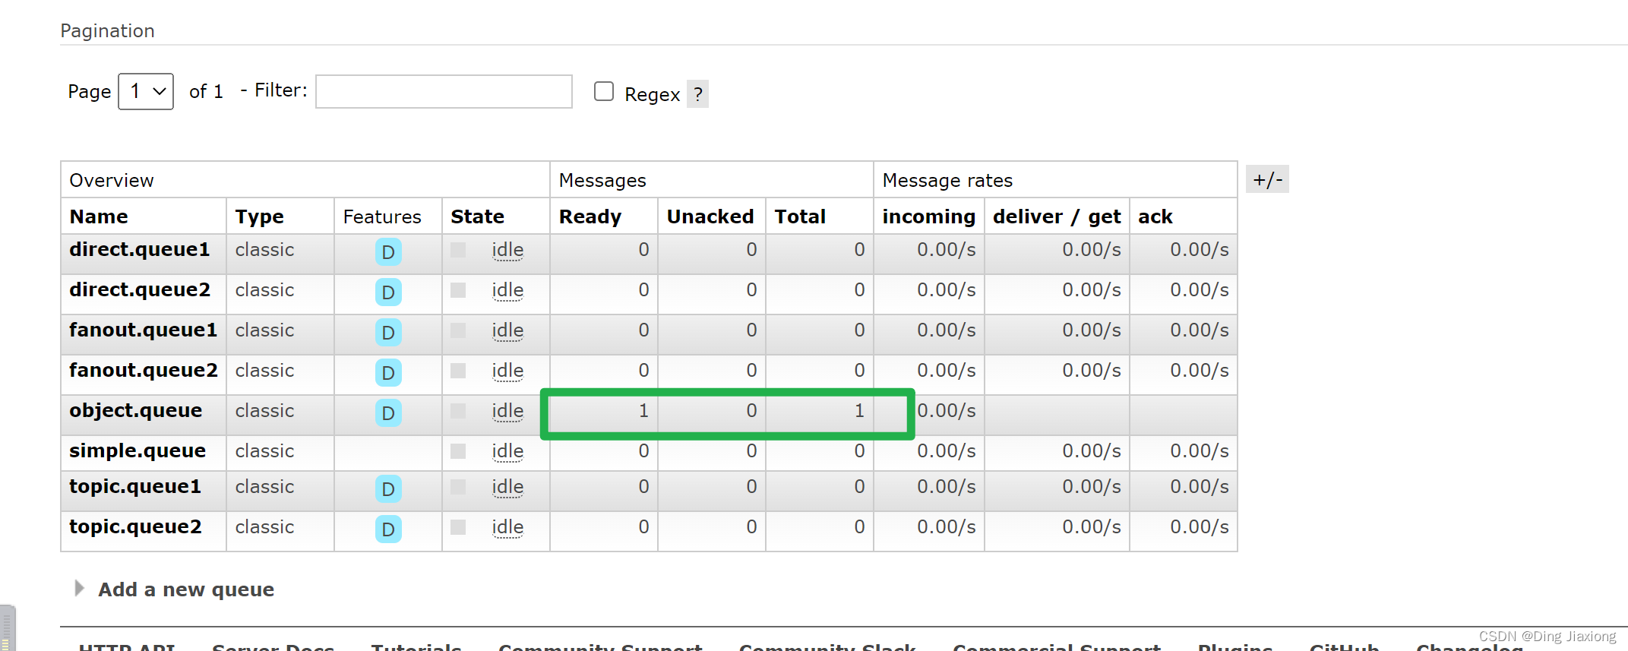The image size is (1628, 651).
Task: Sort queues by the Ready column header
Action: click(590, 216)
